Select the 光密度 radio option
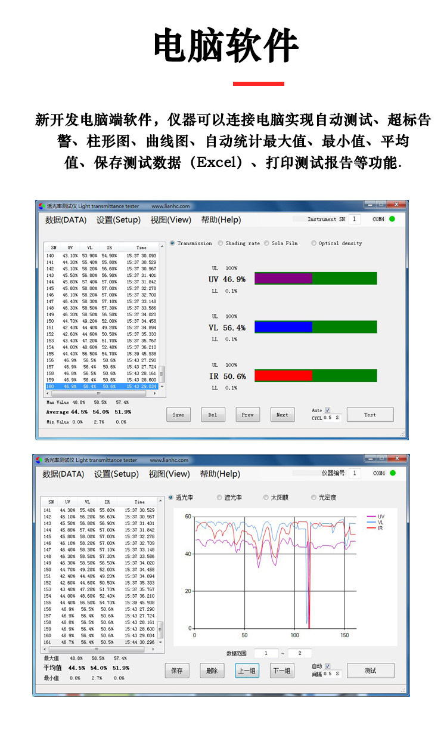This screenshot has height=735, width=447. [313, 498]
